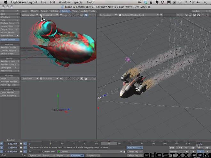Toggle the Y axis button
The width and height of the screenshot is (211, 158).
pyautogui.click(x=2, y=147)
